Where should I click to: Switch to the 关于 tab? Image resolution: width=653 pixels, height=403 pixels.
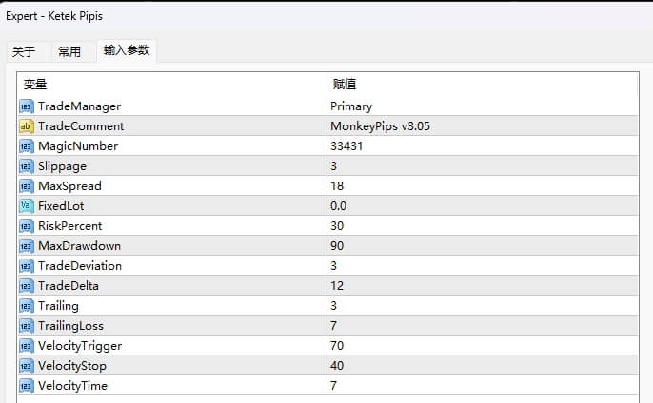(24, 51)
